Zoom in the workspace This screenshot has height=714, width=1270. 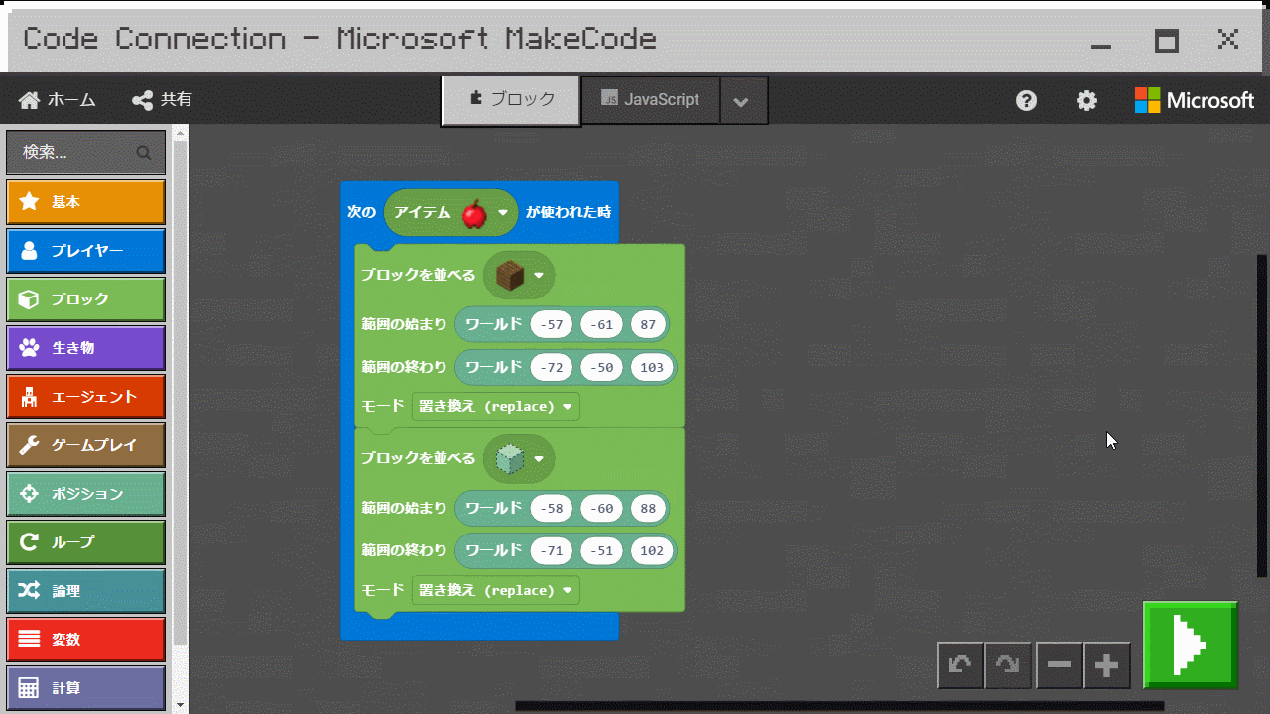point(1107,665)
